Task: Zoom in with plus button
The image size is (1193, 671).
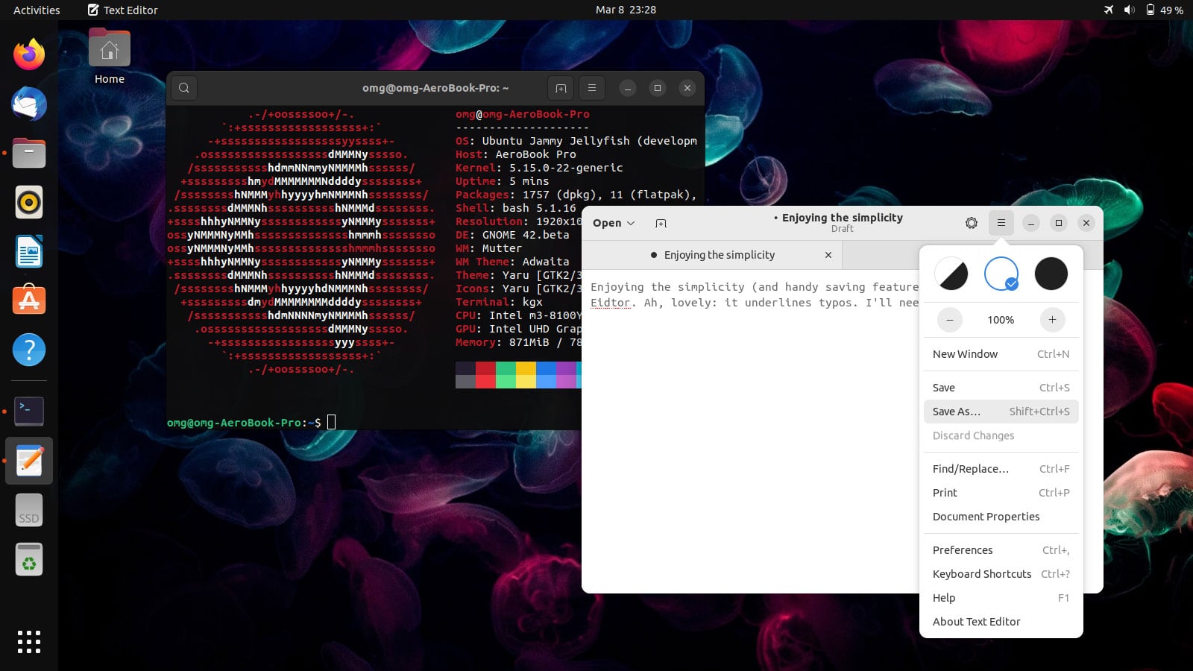Action: (x=1052, y=320)
